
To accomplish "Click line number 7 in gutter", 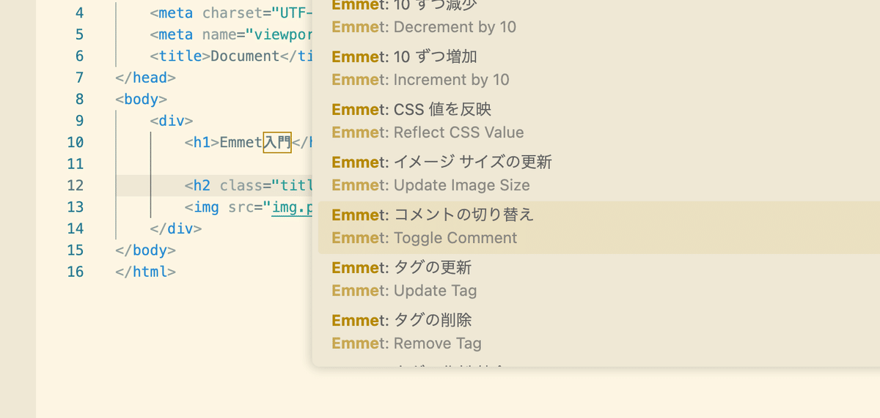I will point(79,78).
